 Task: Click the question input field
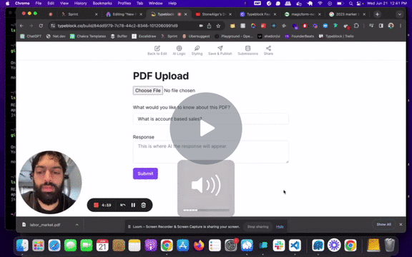(x=211, y=119)
